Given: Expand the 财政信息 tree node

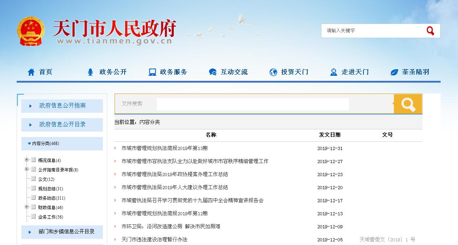Looking at the screenshot, I should (x=27, y=207).
